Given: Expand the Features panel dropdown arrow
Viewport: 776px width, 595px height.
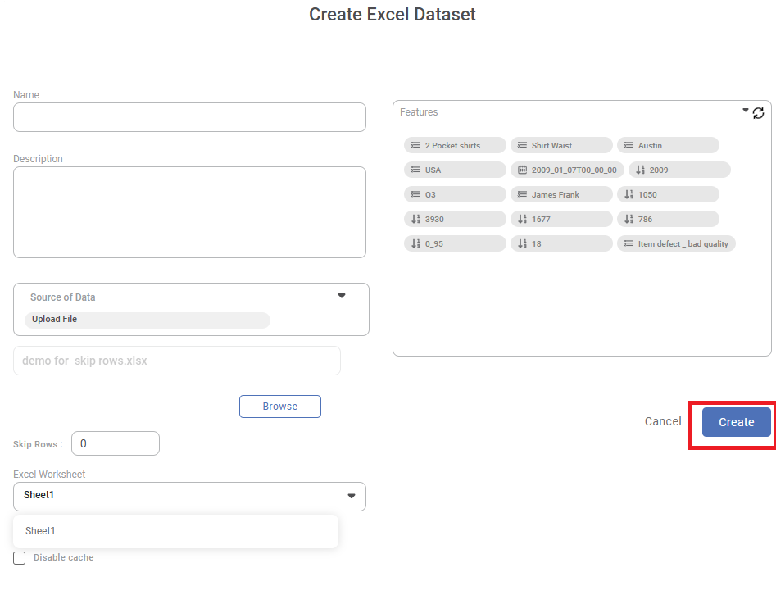Looking at the screenshot, I should (x=746, y=110).
